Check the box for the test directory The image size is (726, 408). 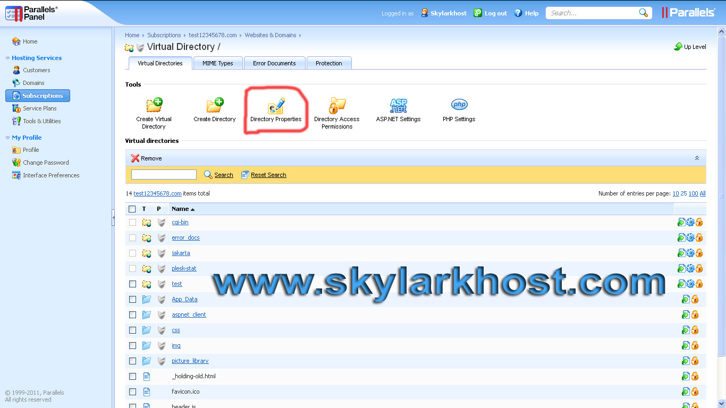coord(132,284)
